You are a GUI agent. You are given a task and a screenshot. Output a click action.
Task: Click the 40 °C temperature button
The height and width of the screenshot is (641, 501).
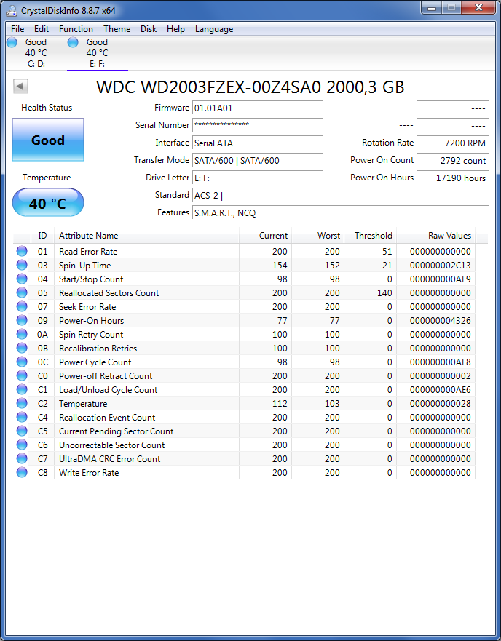pos(48,203)
